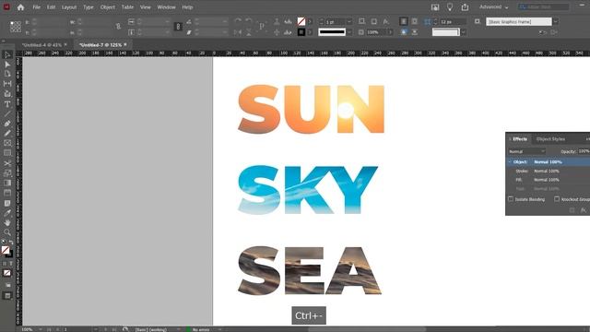The width and height of the screenshot is (590, 332).
Task: Toggle constrain proportions for scaling
Action: point(178,27)
